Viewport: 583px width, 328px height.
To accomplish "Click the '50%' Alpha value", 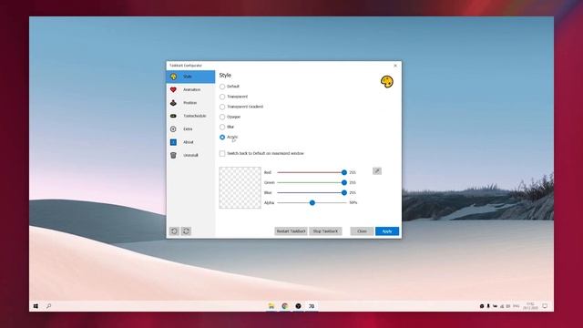I will pyautogui.click(x=353, y=202).
